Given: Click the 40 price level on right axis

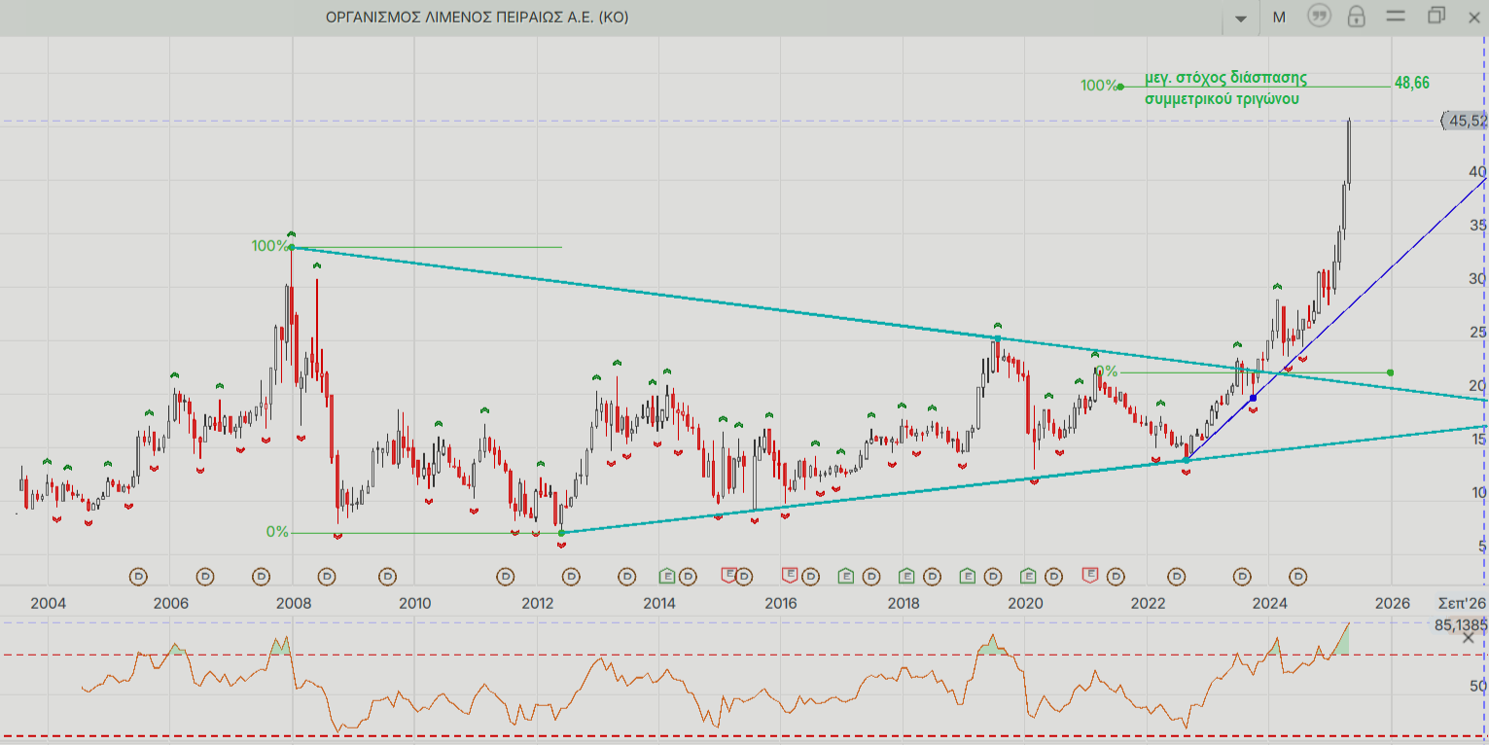Looking at the screenshot, I should point(1478,172).
